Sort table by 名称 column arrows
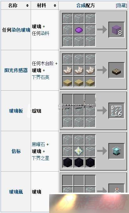 coord(28,6)
